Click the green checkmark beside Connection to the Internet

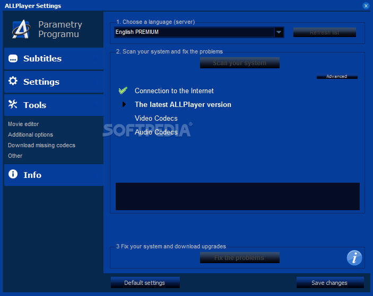123,91
